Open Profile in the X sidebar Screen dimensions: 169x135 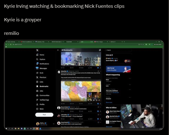40,104
